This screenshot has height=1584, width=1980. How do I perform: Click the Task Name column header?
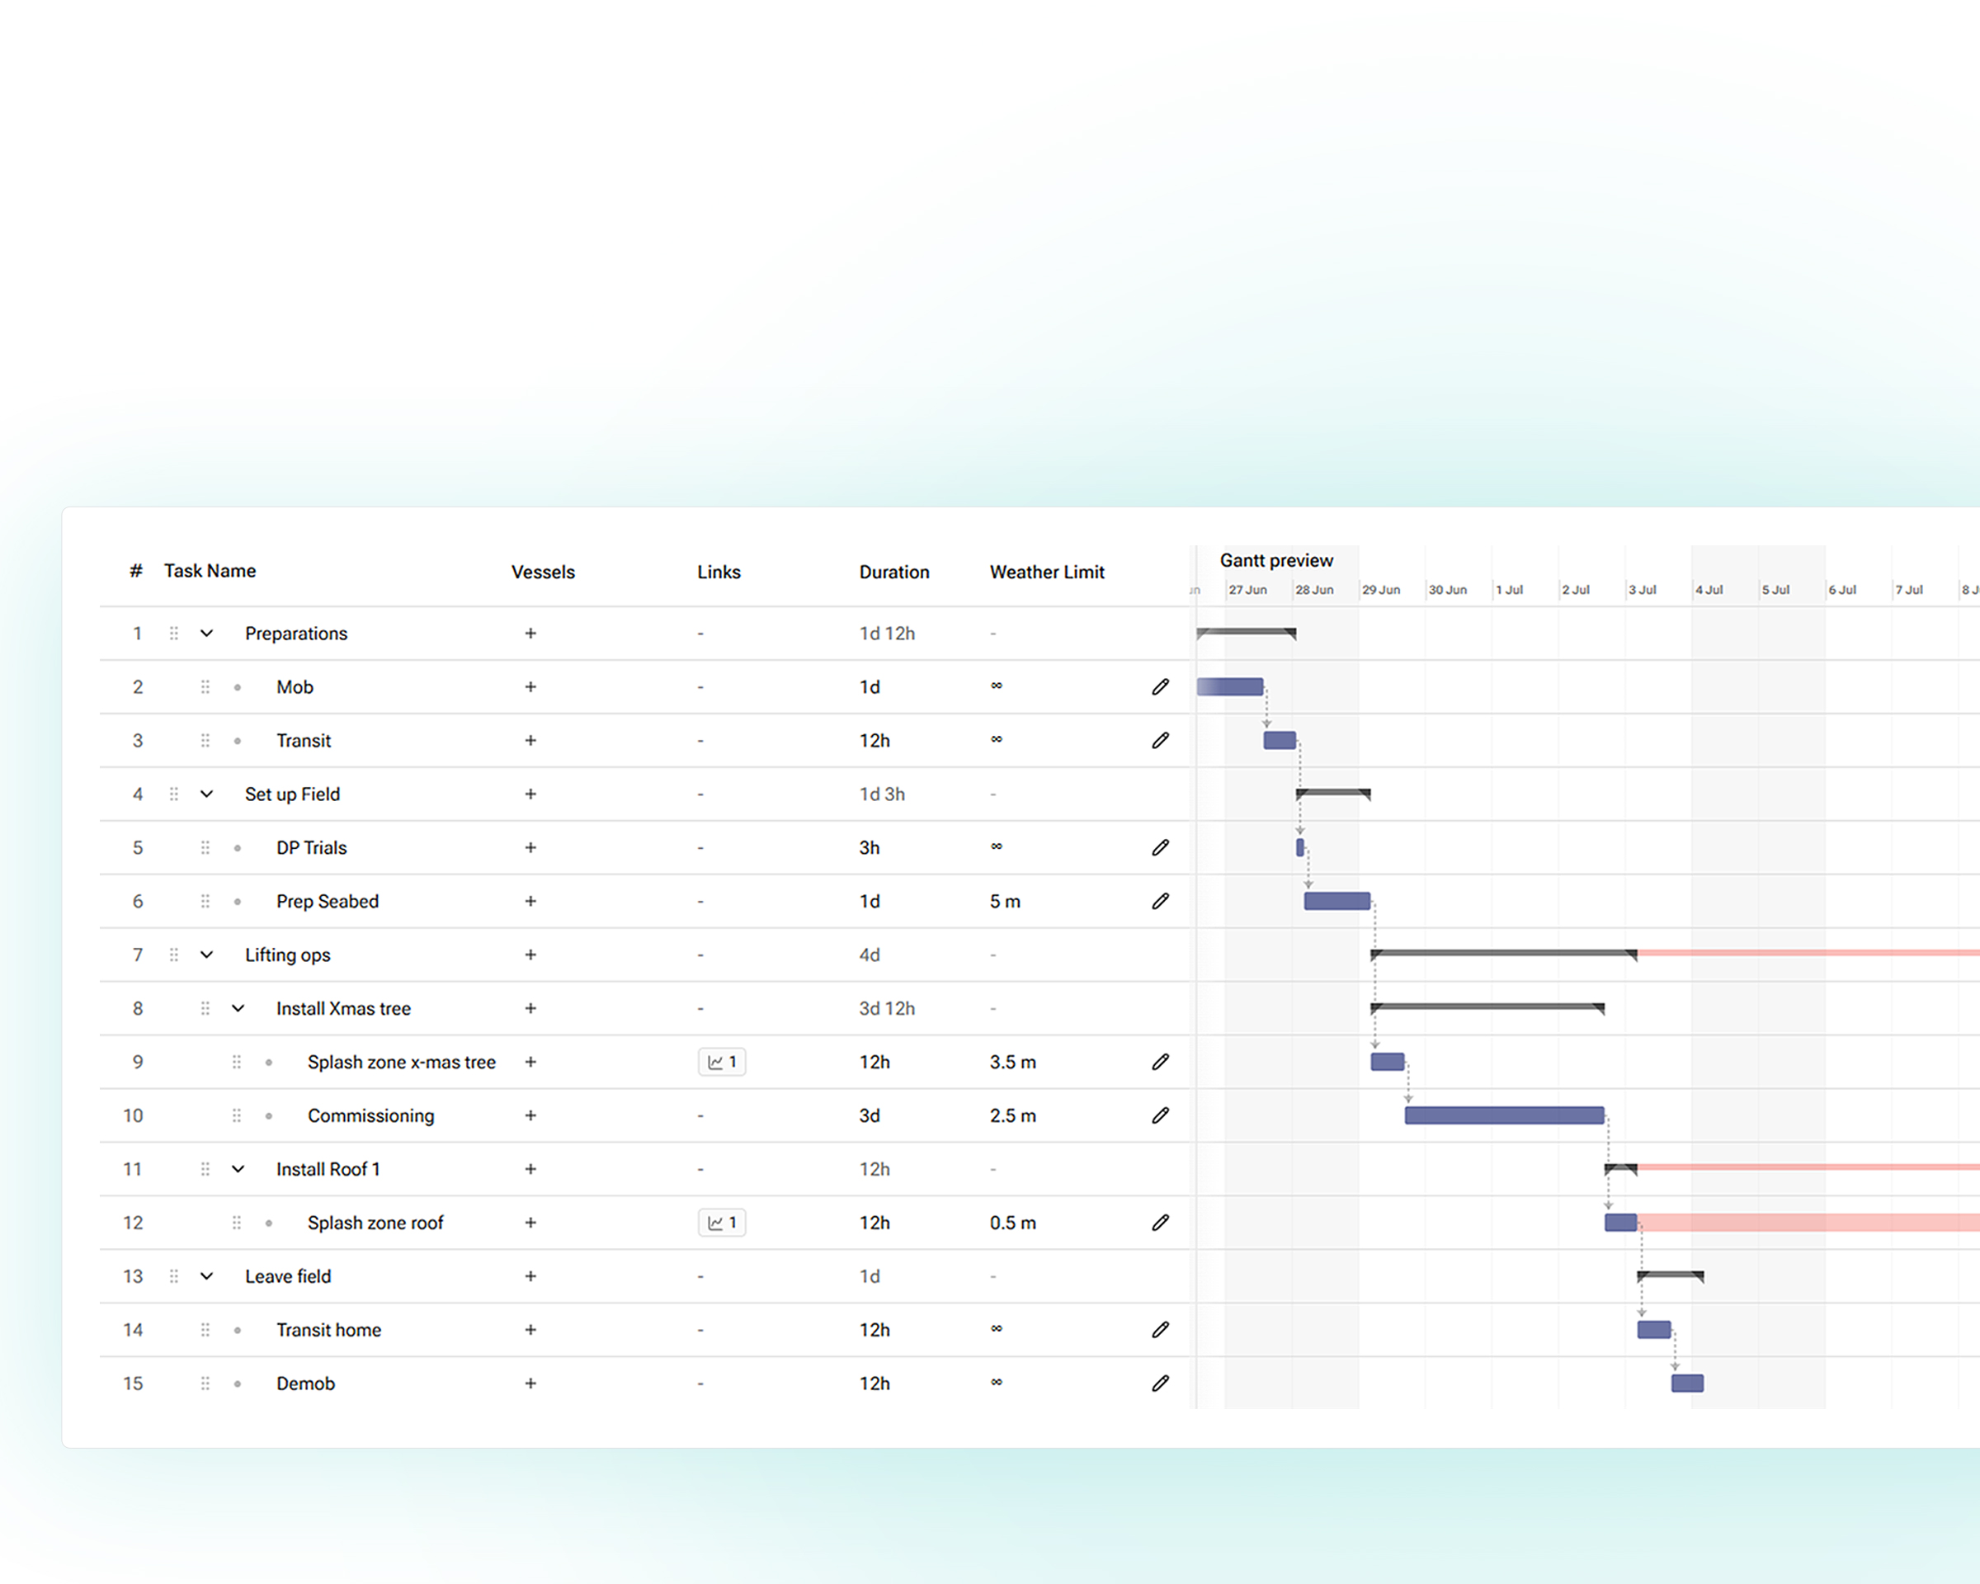tap(210, 571)
